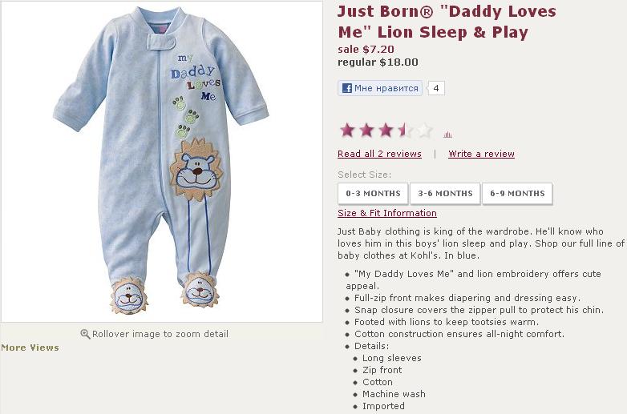Click the third pink rating star
The image size is (627, 414).
click(386, 131)
